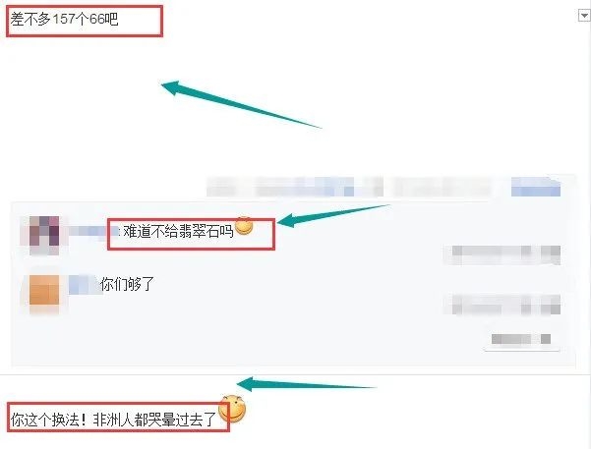Viewport: 591px width, 449px height.
Task: Click the comment text 难道不给翡翠石吗
Action: point(178,231)
